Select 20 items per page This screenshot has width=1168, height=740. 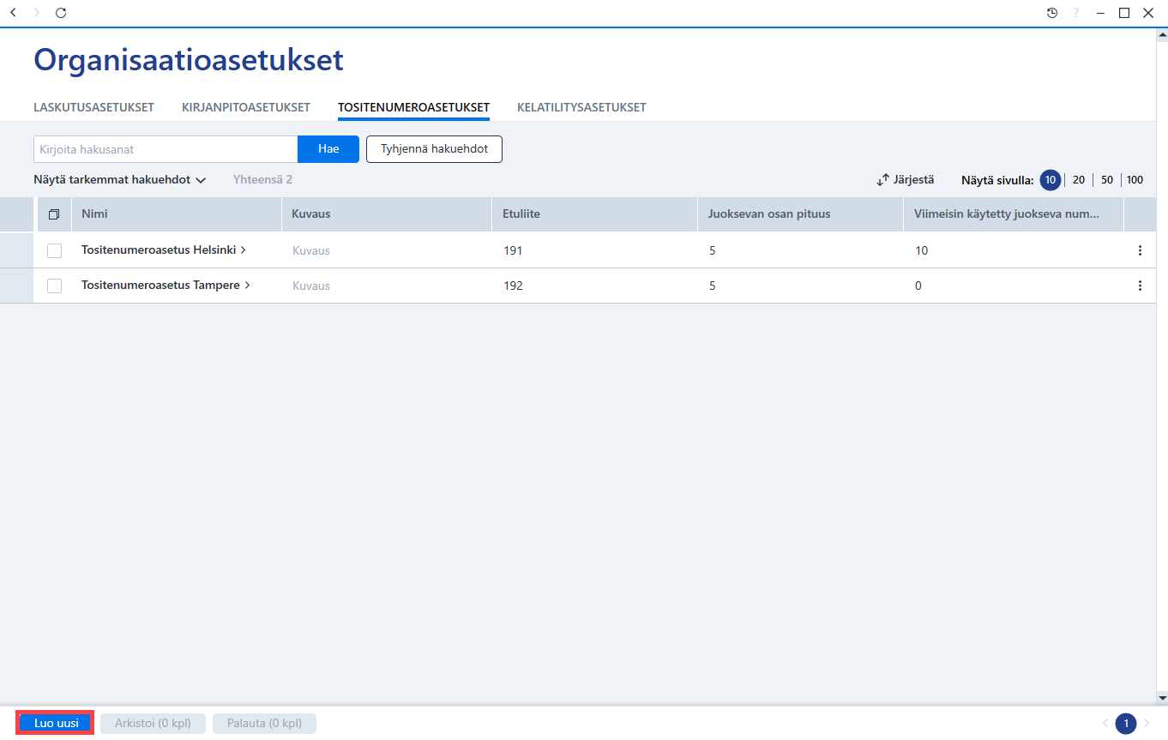coord(1079,180)
